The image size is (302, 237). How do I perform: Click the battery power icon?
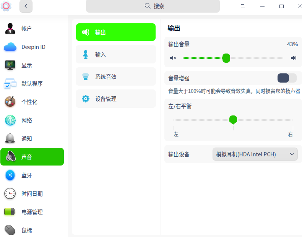click(x=10, y=212)
